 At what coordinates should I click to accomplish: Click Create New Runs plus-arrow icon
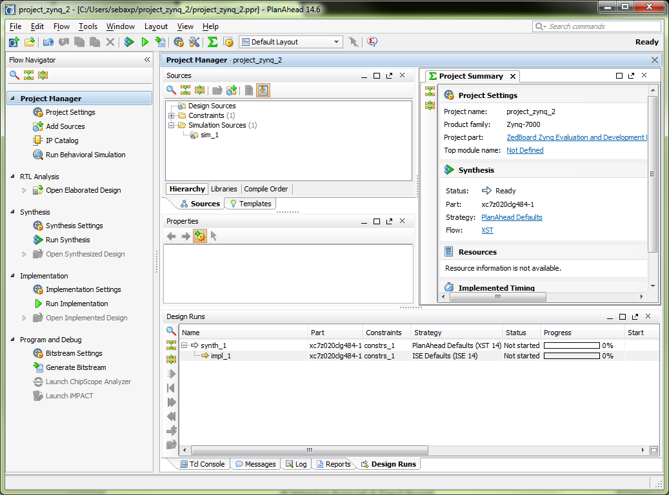[x=171, y=431]
